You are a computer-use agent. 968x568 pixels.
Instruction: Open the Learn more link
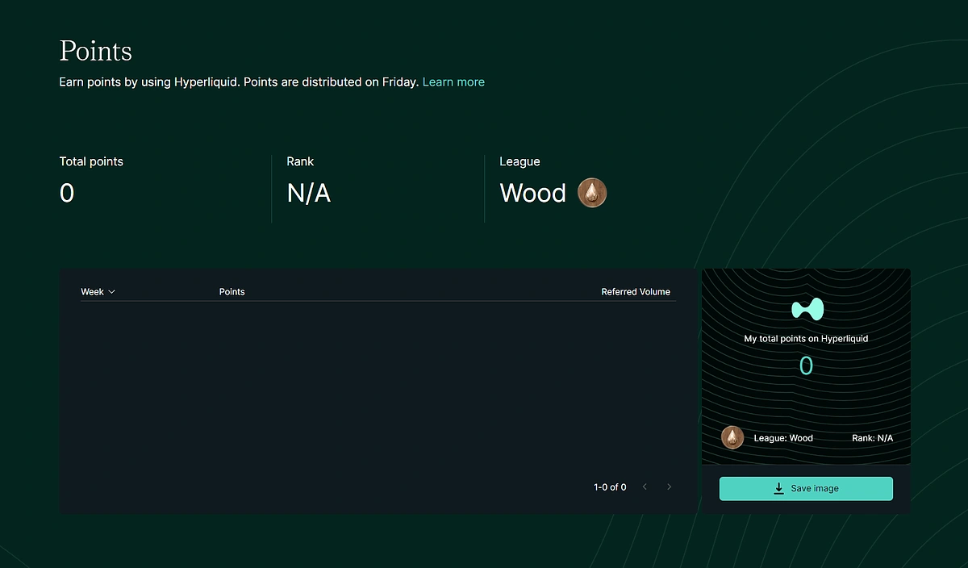[x=453, y=81]
